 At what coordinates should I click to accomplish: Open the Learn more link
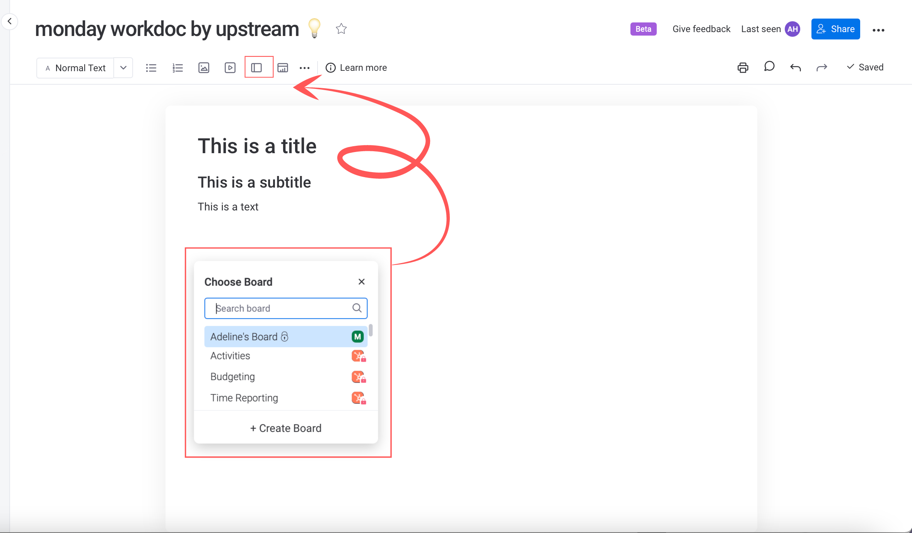(x=356, y=67)
